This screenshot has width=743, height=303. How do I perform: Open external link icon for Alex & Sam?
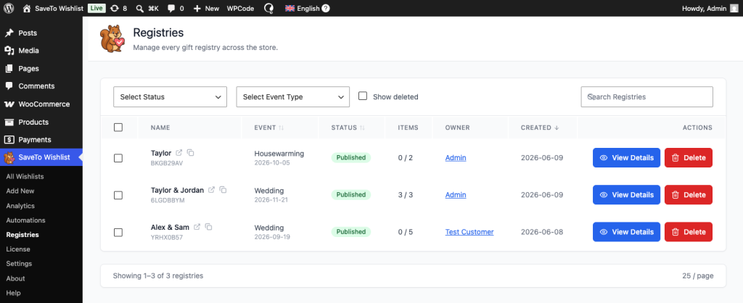(x=197, y=227)
